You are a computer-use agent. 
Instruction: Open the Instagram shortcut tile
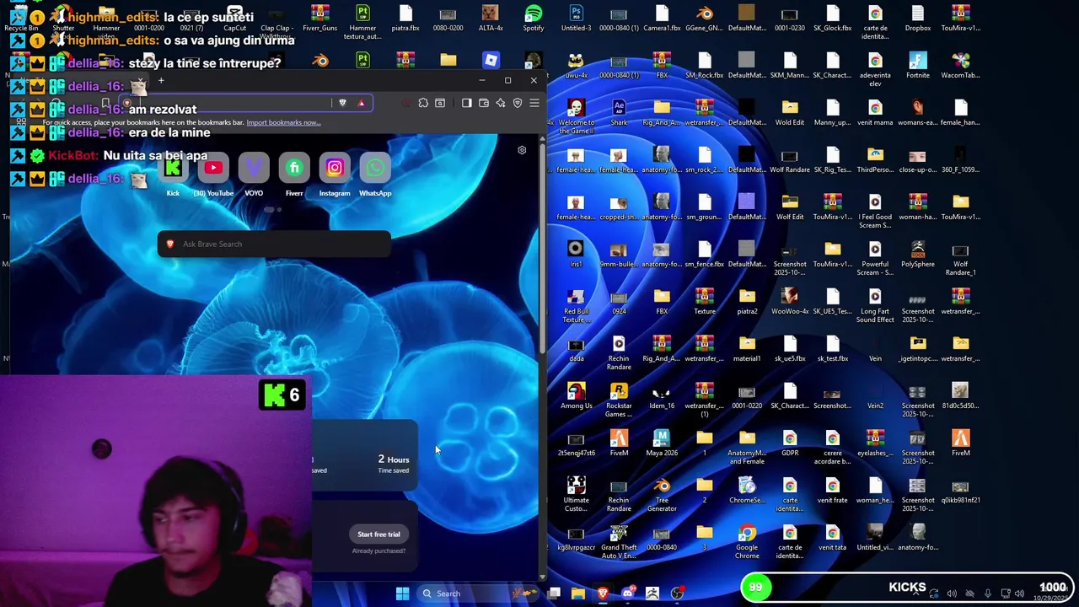(x=335, y=169)
